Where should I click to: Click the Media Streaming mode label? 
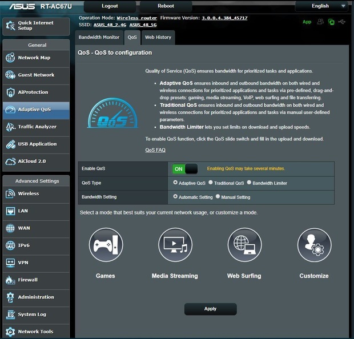(x=175, y=276)
